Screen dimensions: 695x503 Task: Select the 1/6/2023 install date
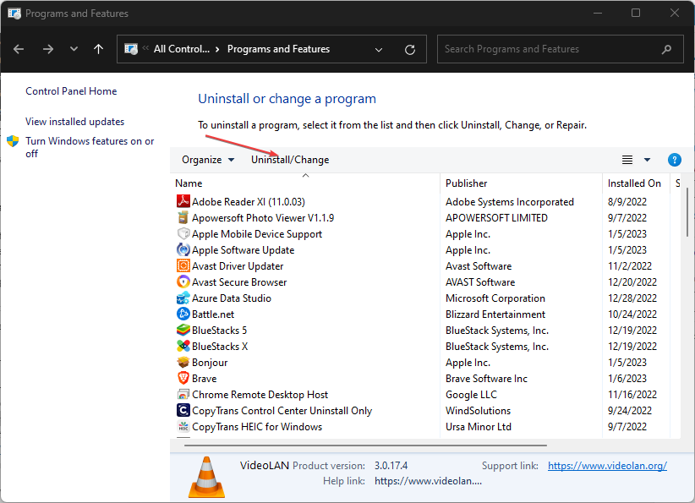pyautogui.click(x=627, y=379)
